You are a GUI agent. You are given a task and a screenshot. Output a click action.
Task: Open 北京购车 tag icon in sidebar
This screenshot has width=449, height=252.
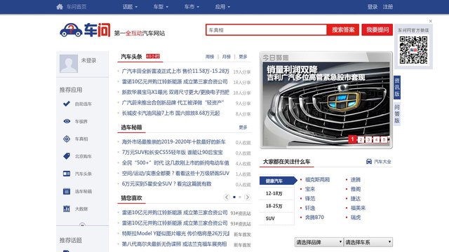[67, 156]
